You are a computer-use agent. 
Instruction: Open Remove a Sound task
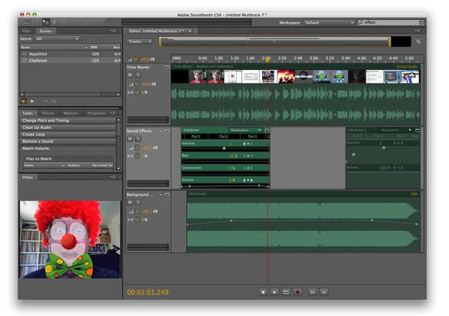[68, 141]
